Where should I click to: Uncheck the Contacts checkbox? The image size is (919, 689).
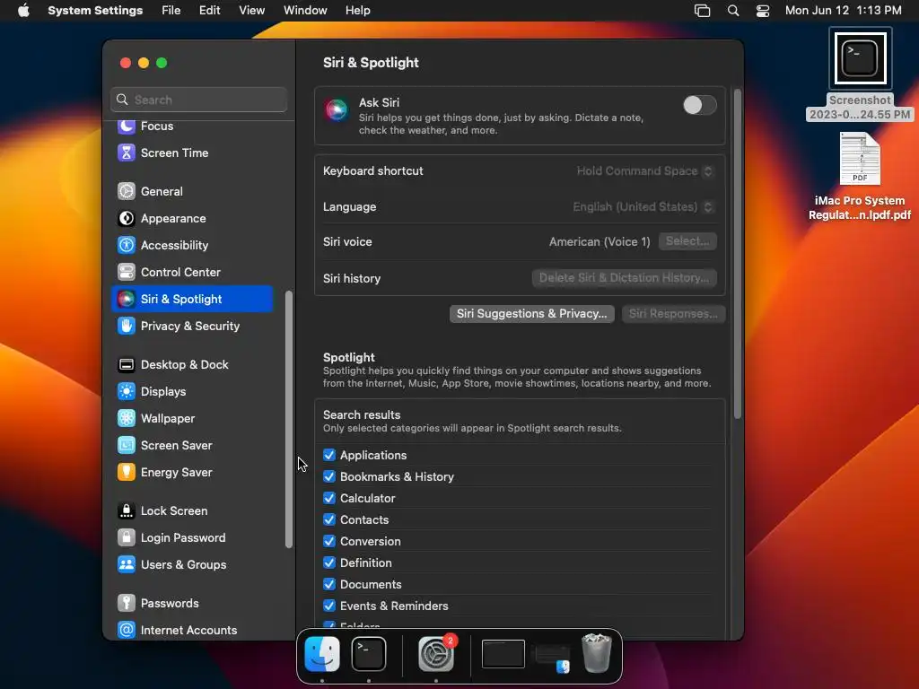tap(329, 520)
